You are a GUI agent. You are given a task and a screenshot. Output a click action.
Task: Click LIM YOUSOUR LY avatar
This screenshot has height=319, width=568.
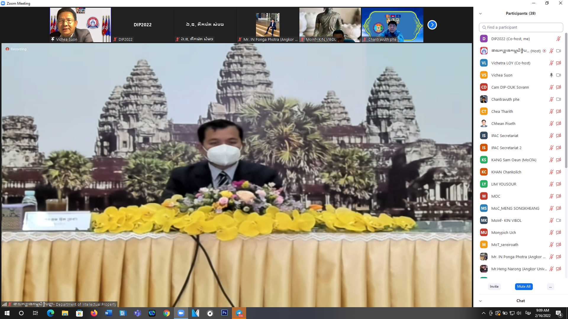click(x=484, y=184)
